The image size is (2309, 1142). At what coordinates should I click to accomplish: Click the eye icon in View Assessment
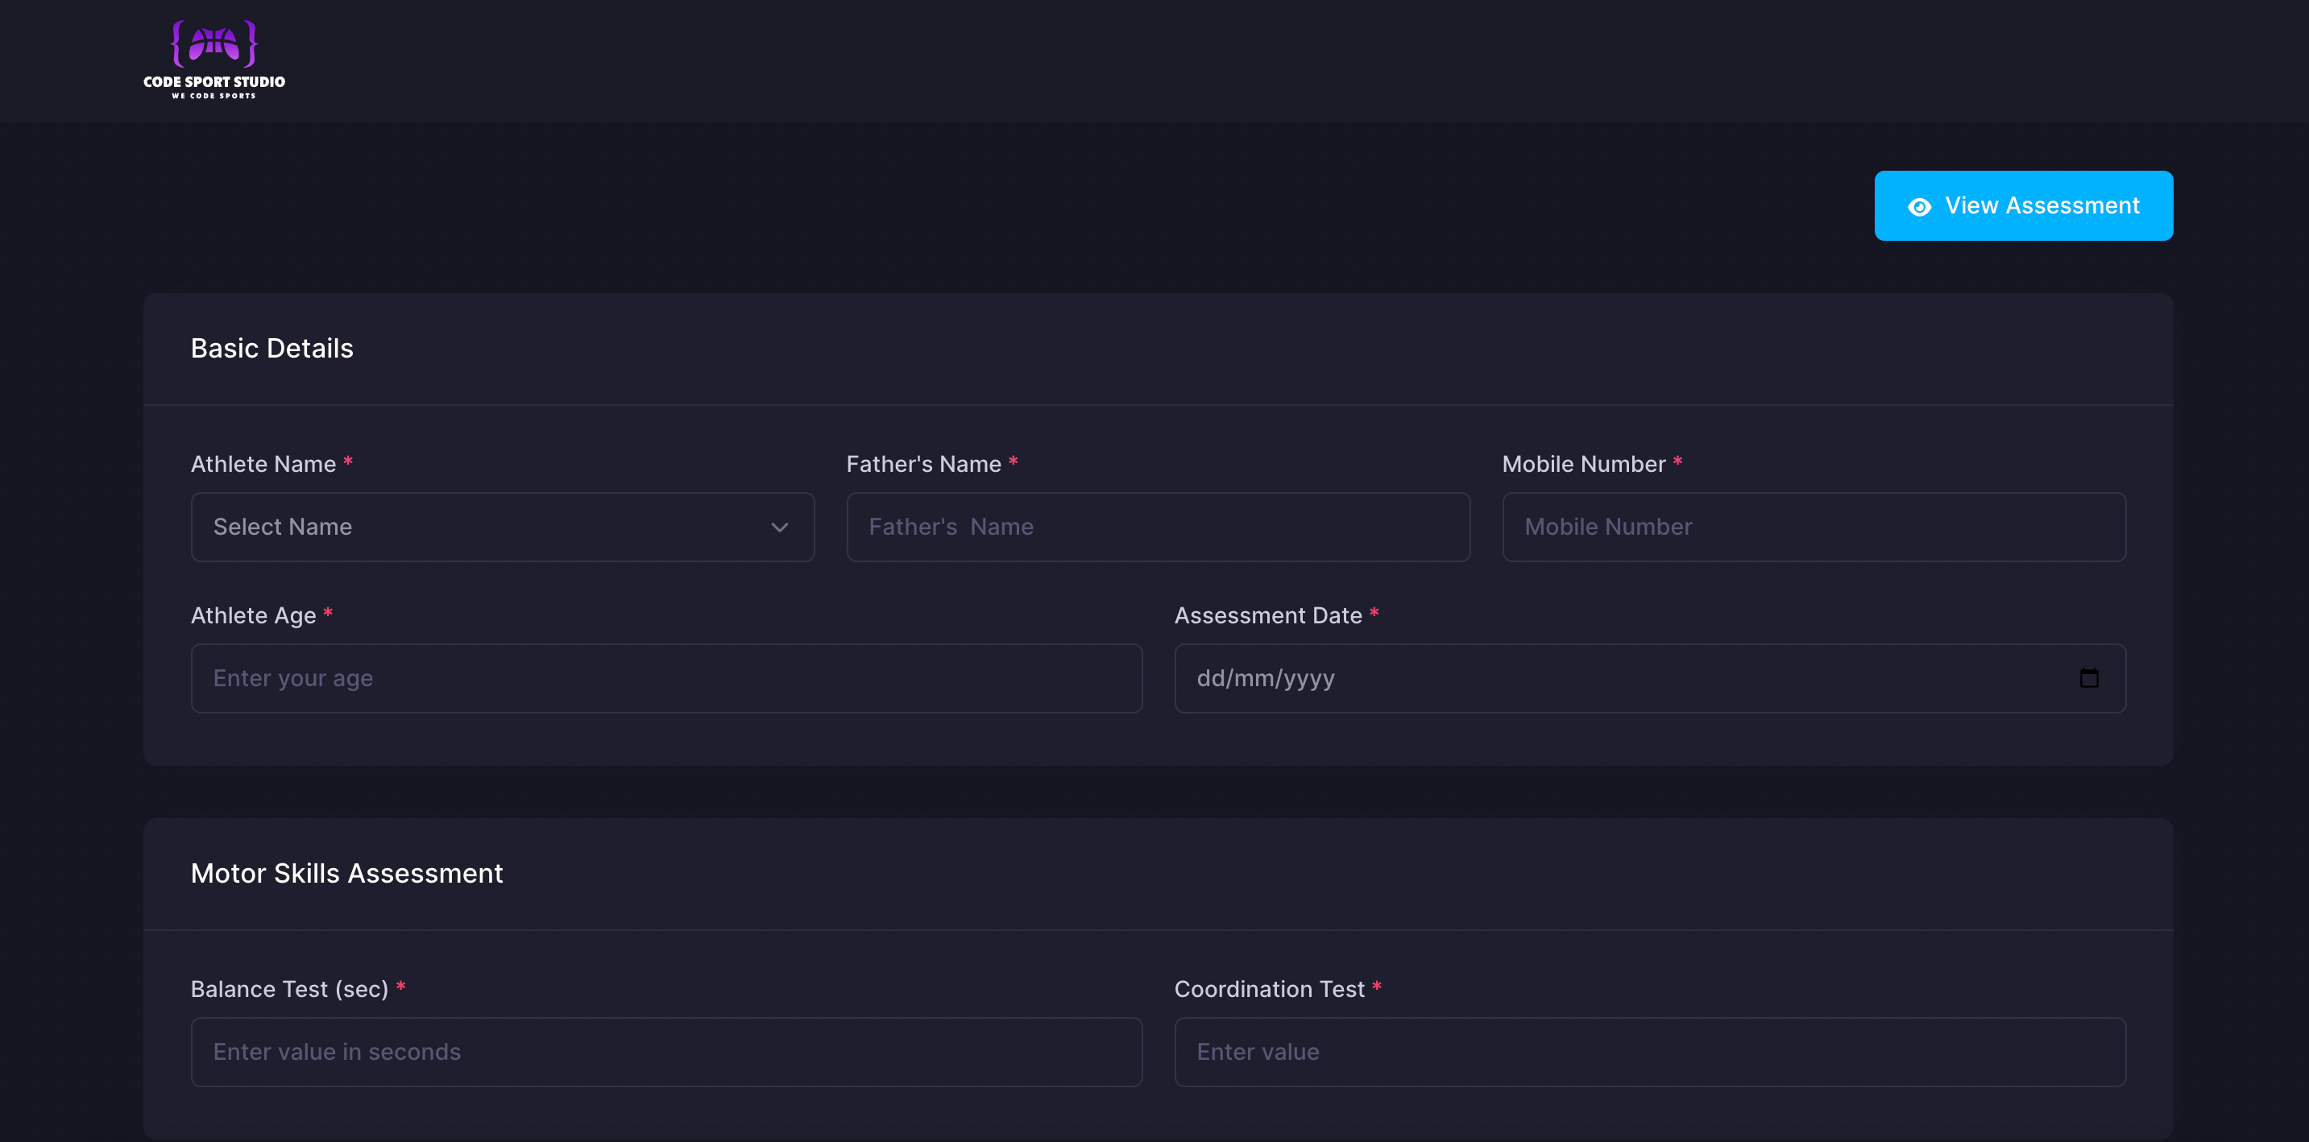coord(1918,207)
